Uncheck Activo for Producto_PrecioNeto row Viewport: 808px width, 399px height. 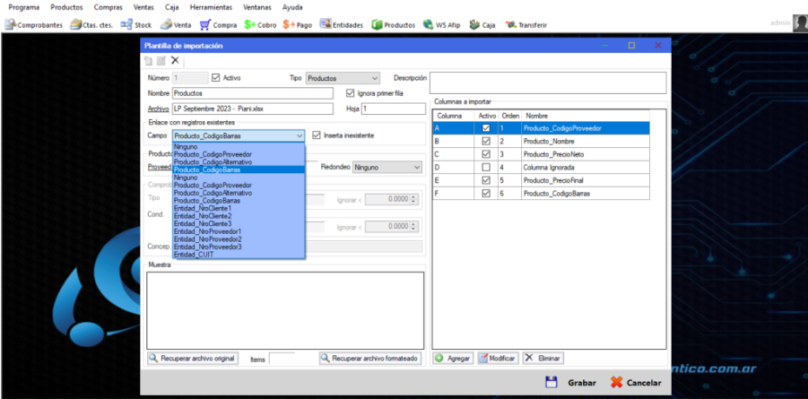click(x=486, y=154)
